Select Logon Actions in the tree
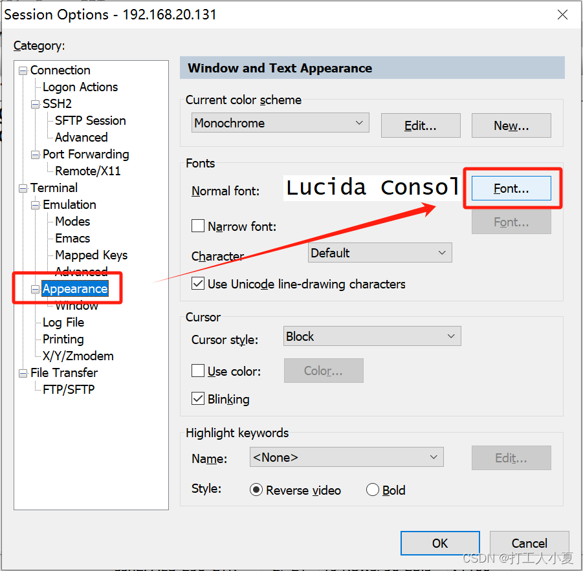Image resolution: width=583 pixels, height=571 pixels. tap(80, 87)
